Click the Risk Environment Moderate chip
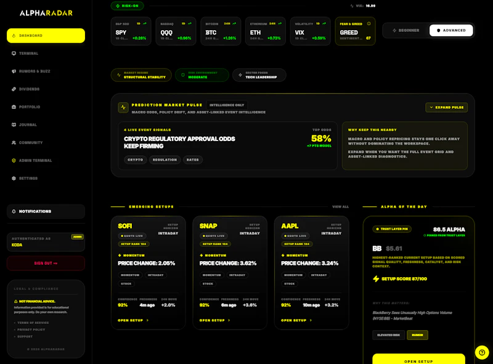 click(x=202, y=75)
